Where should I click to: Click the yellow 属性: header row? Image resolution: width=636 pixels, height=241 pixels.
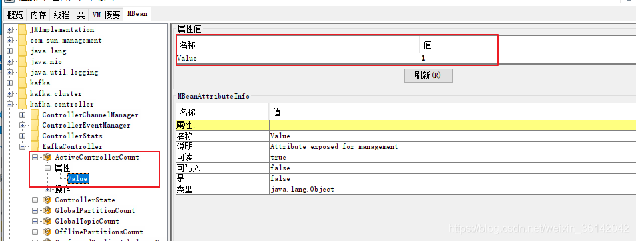(406, 125)
